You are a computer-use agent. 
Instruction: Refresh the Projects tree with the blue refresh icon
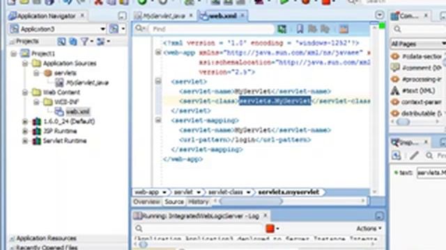click(x=73, y=42)
